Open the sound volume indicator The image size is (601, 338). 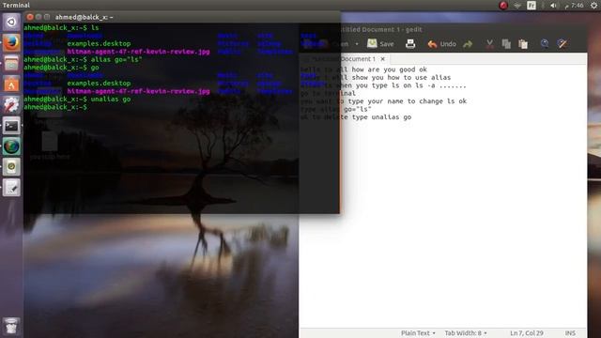pyautogui.click(x=554, y=6)
